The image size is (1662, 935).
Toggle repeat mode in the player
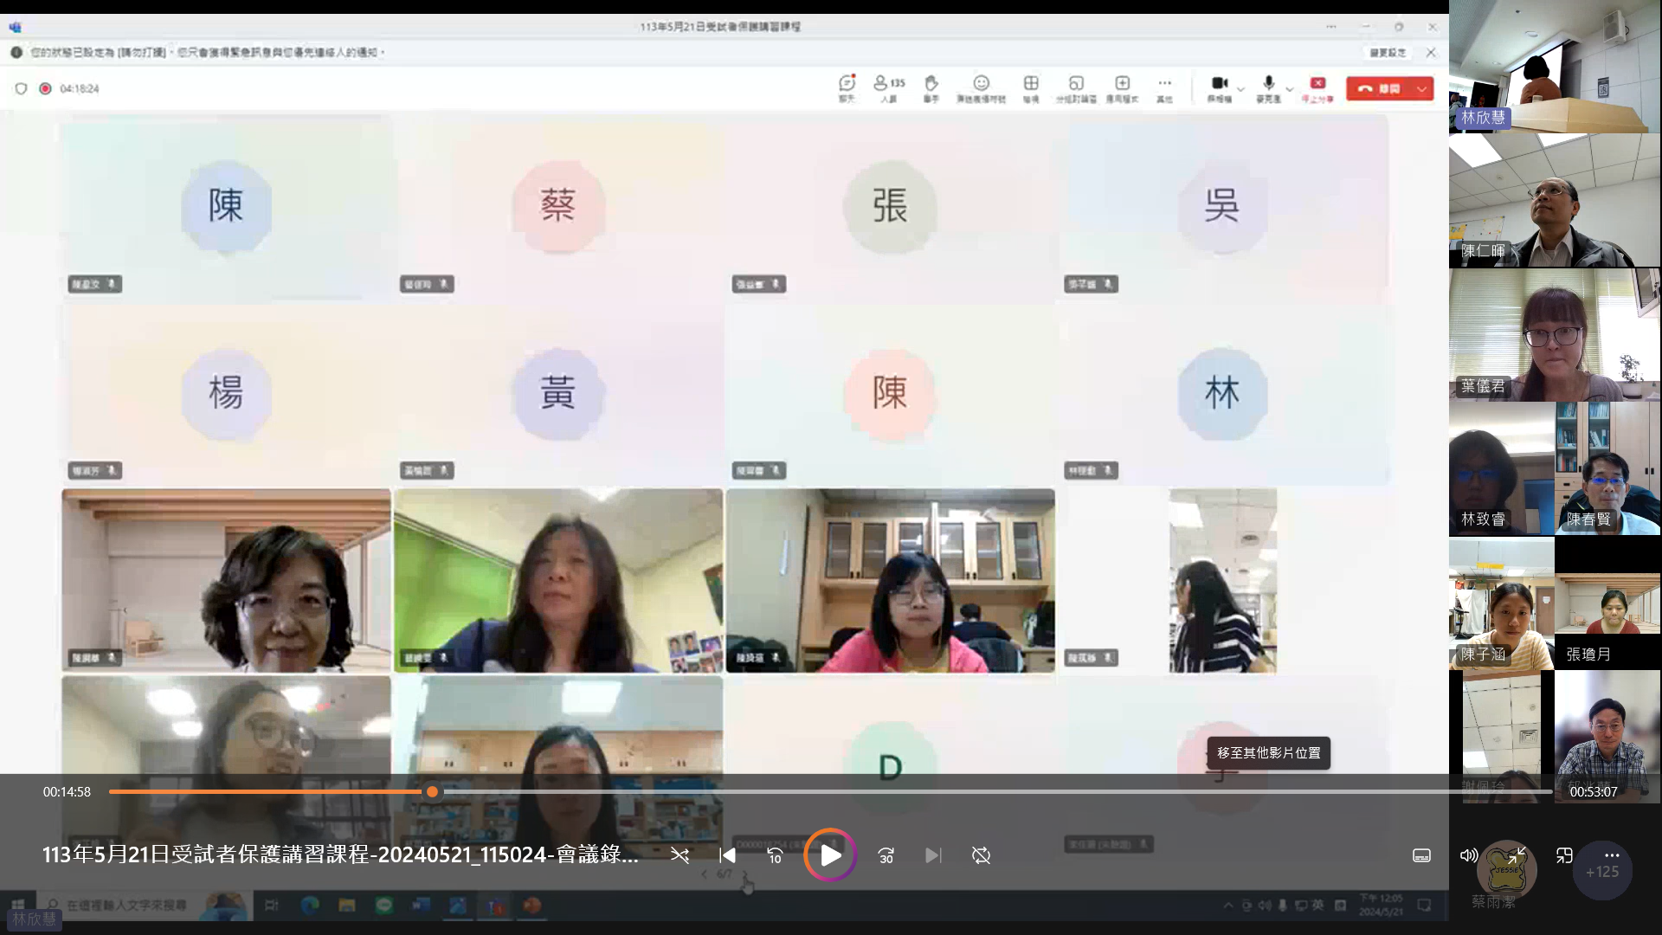(x=981, y=855)
